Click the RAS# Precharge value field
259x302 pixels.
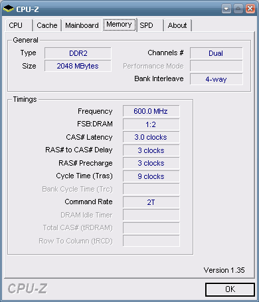coord(151,163)
